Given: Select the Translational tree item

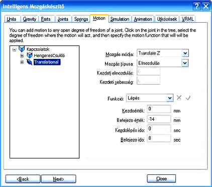Looking at the screenshot, I should tap(47, 62).
